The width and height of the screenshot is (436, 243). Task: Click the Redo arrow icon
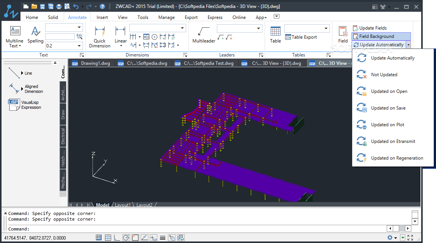point(89,6)
